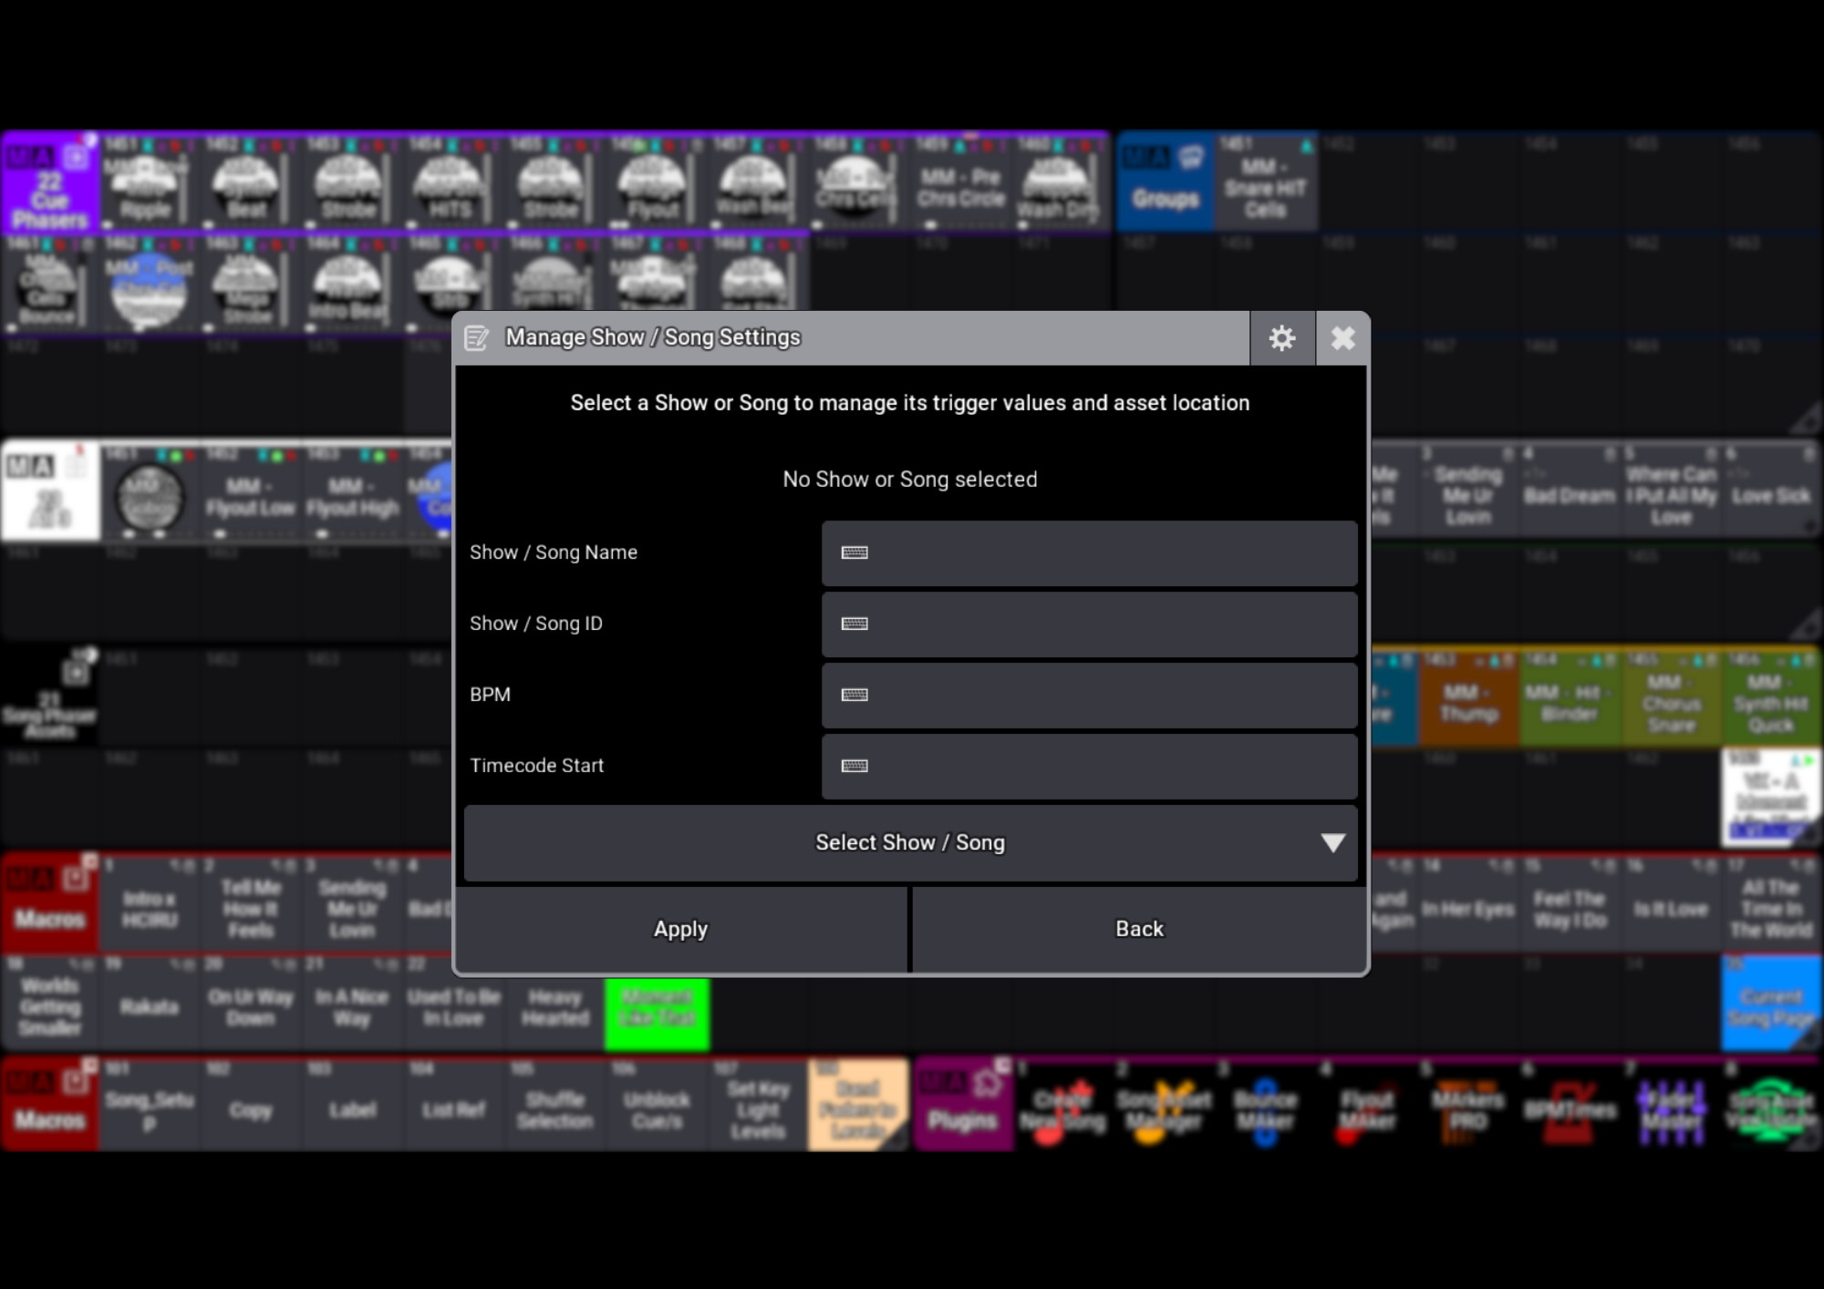The width and height of the screenshot is (1824, 1289).
Task: Go back with the Back button
Action: (1139, 929)
